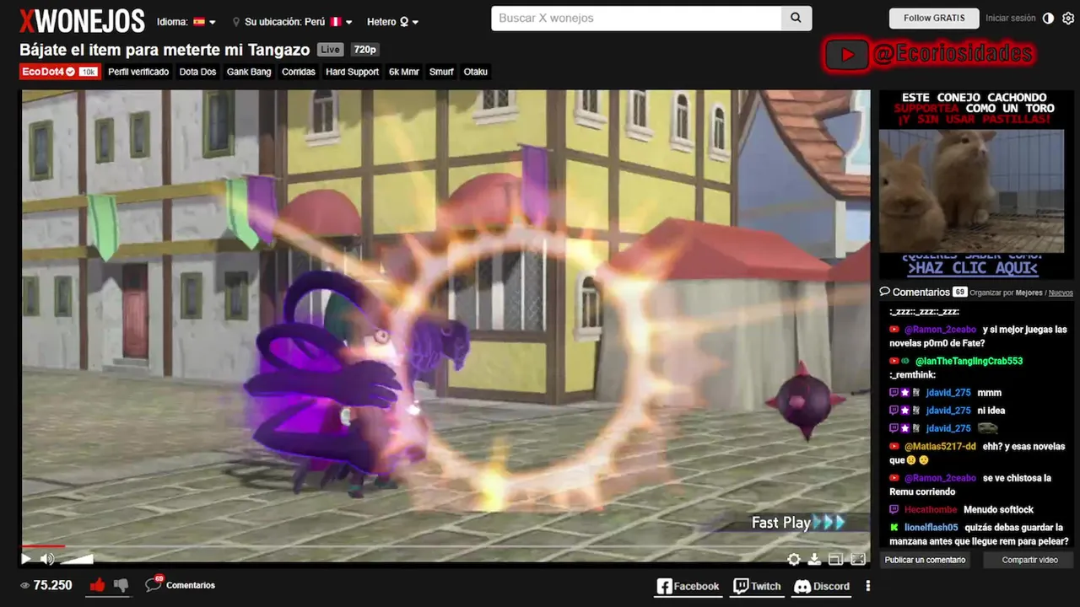Select the Smurf tag
Screen dimensions: 1080x607
tap(441, 72)
